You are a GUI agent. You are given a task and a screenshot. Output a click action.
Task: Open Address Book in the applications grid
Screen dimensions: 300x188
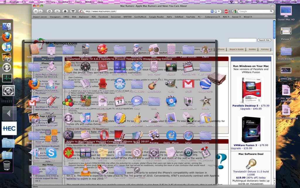[34, 49]
